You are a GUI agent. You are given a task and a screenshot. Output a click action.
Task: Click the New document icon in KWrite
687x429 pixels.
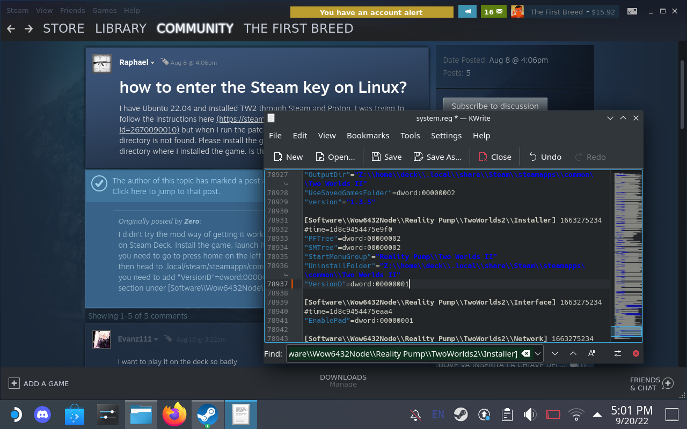click(x=288, y=157)
